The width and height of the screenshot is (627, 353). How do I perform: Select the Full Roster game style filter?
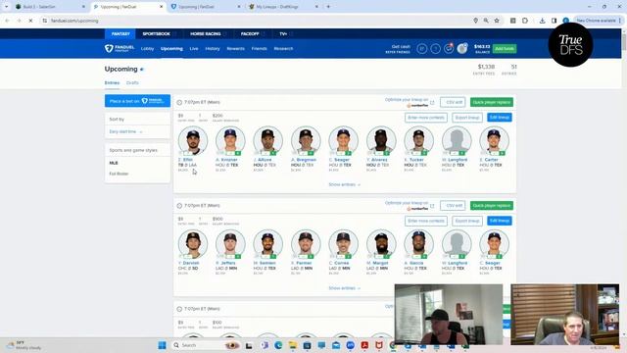[119, 174]
